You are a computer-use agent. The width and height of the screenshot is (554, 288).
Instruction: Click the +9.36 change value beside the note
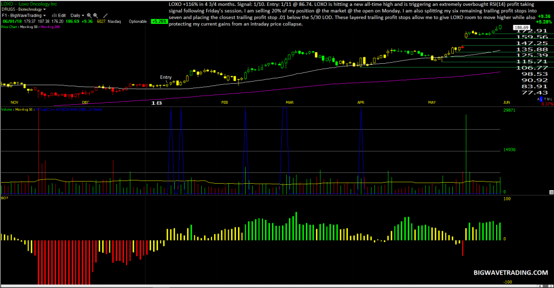pyautogui.click(x=544, y=16)
